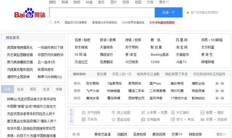Open 特价机票 in the 推荐 row

pos(177,91)
